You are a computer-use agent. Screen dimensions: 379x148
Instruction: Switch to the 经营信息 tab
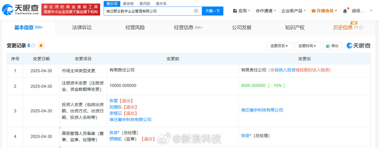(x=188, y=28)
